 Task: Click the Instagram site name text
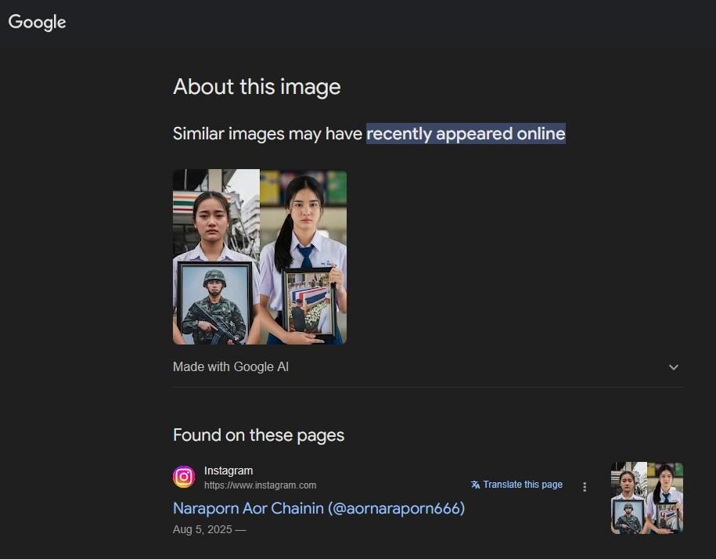point(228,471)
